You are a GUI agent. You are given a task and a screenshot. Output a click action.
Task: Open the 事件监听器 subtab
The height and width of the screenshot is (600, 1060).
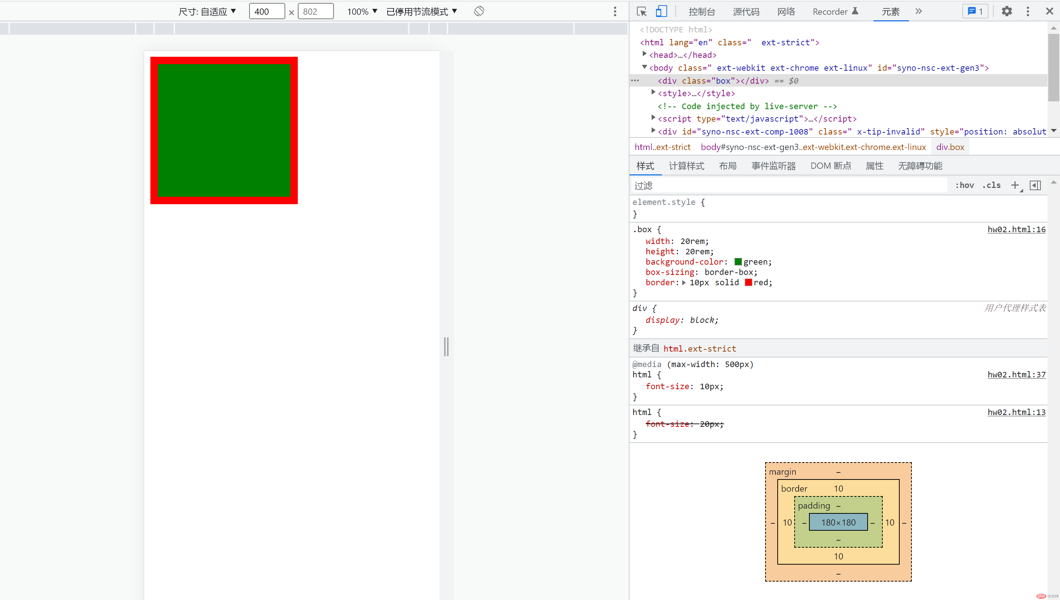click(x=773, y=166)
